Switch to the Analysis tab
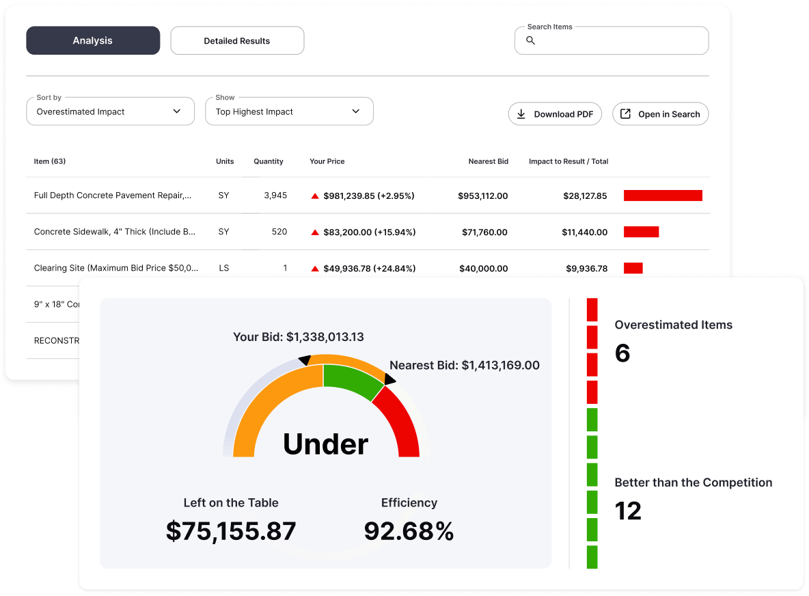 pyautogui.click(x=93, y=41)
